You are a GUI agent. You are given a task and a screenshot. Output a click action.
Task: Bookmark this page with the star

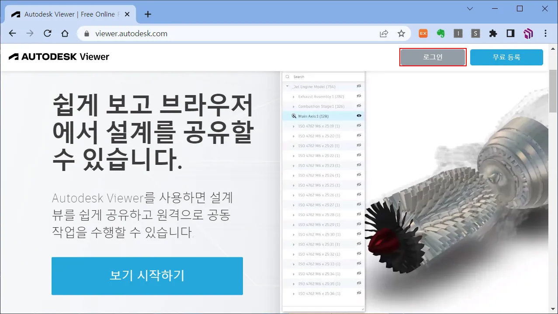point(401,34)
